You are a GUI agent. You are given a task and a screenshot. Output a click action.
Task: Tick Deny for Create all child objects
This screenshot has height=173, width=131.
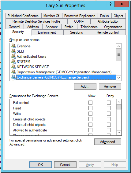coord(109,119)
